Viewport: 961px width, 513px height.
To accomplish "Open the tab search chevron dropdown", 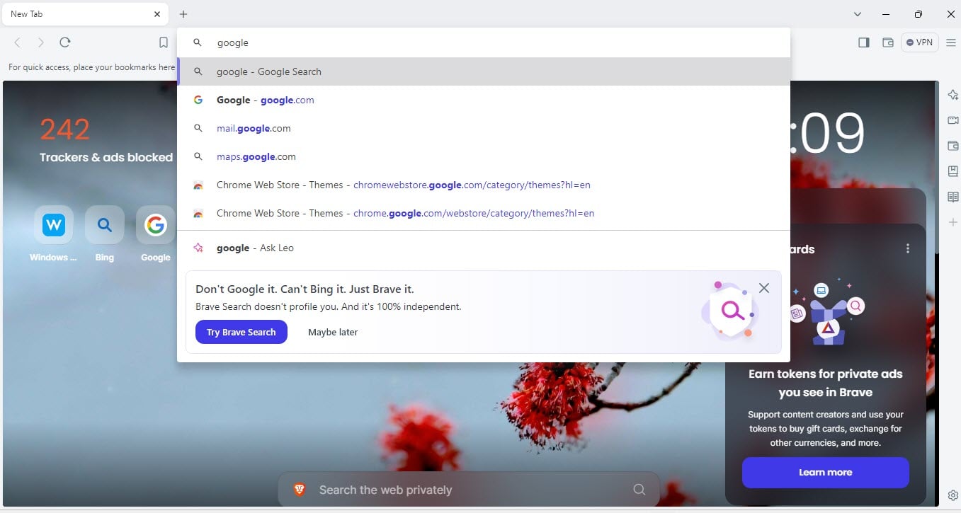I will pyautogui.click(x=858, y=14).
